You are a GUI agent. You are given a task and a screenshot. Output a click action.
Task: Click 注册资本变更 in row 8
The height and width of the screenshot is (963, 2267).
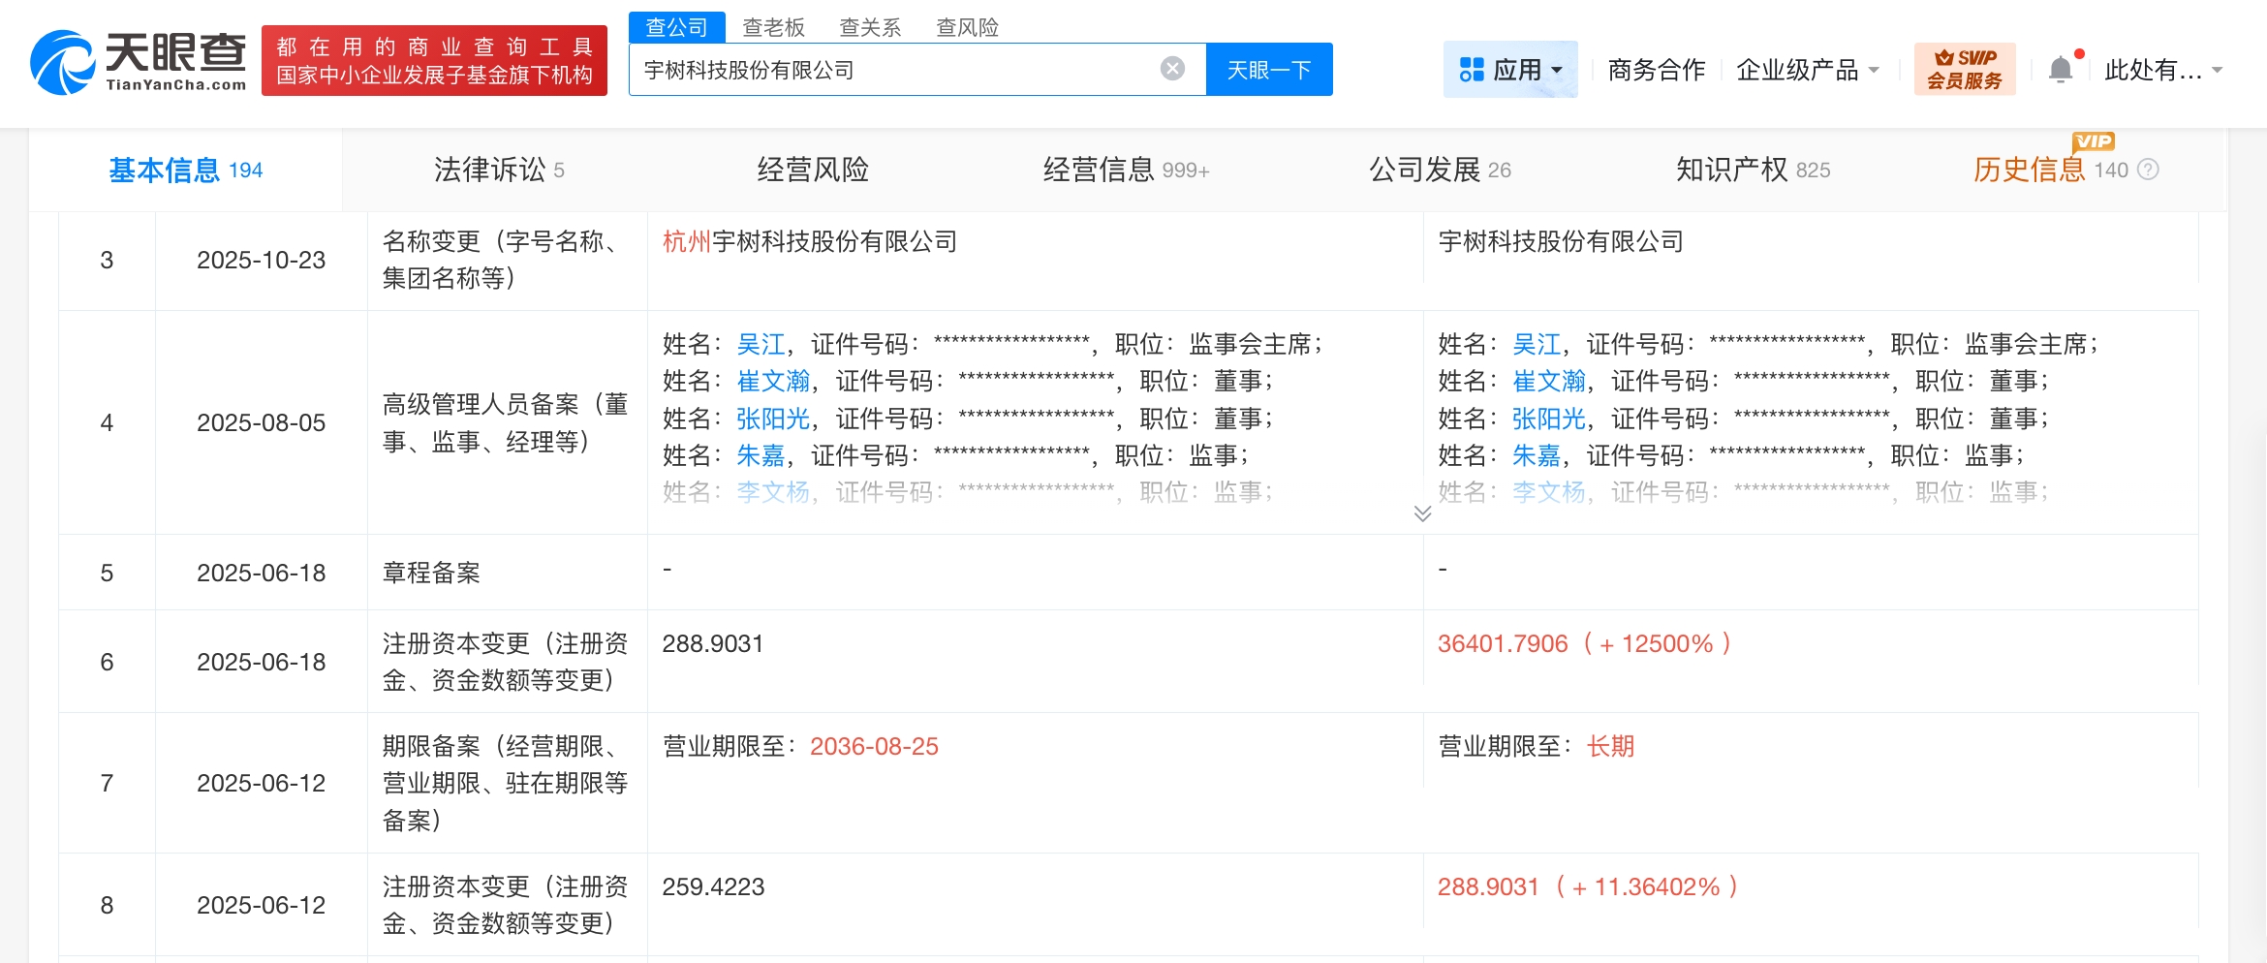[505, 905]
